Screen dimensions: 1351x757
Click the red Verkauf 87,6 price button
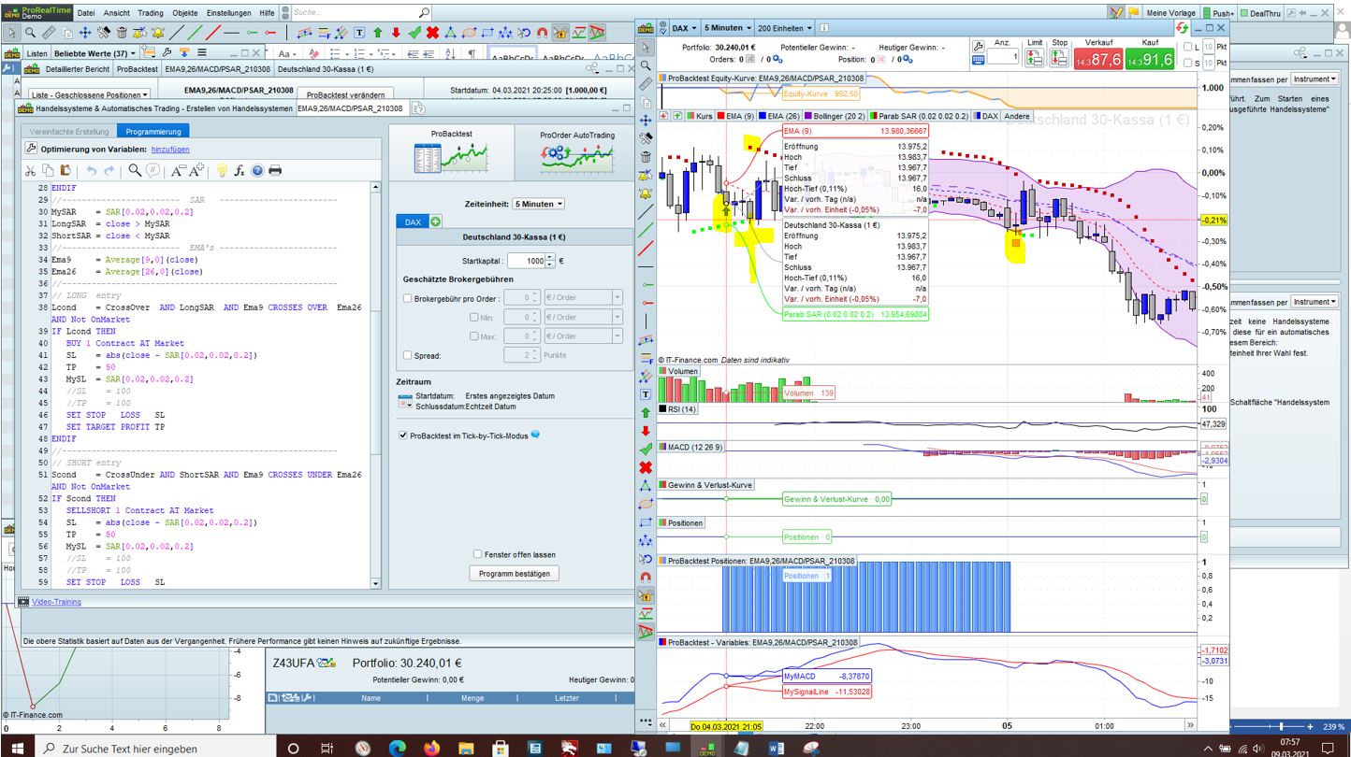pos(1097,58)
